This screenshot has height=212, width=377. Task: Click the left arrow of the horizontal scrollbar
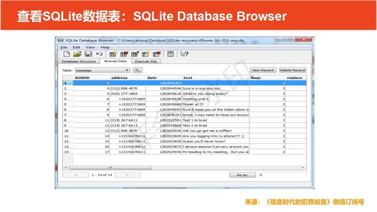pyautogui.click(x=66, y=168)
